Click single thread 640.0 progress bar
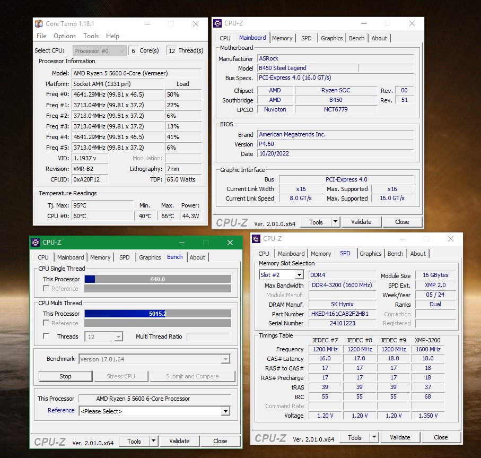The image size is (481, 458). click(x=158, y=279)
